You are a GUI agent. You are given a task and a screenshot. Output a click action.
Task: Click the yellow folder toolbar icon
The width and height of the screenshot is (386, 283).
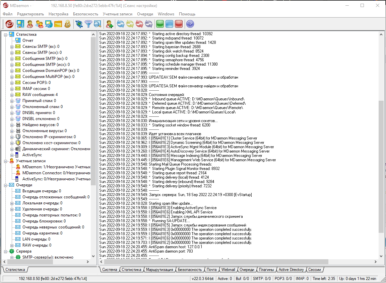pyautogui.click(x=58, y=24)
